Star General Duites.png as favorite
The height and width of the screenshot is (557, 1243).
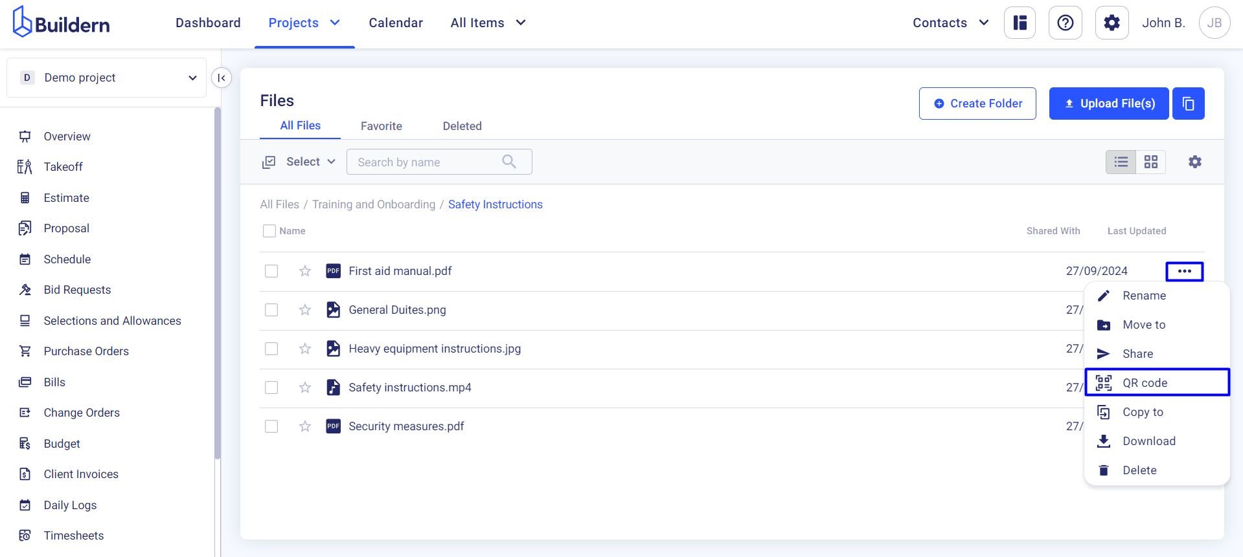[x=305, y=310]
